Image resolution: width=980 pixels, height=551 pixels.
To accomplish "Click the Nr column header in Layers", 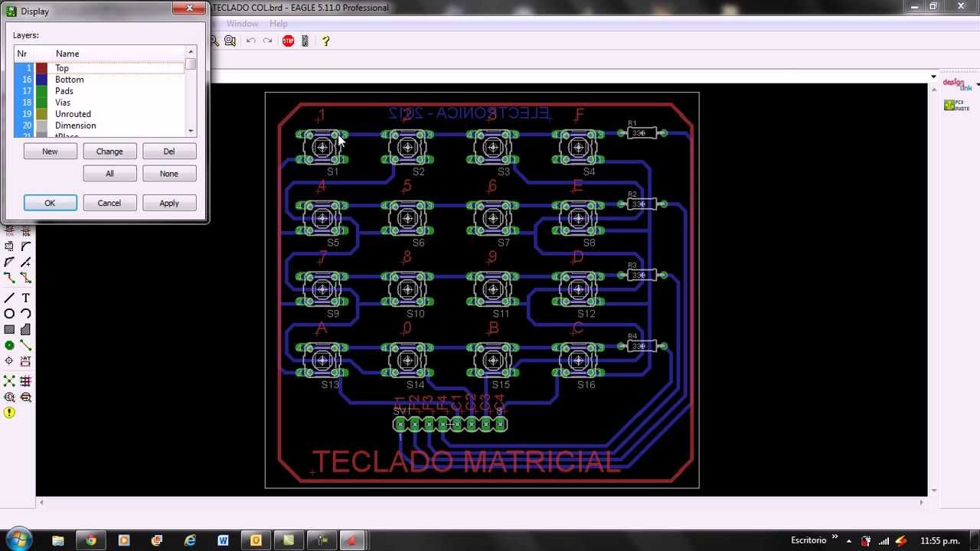I will point(22,54).
